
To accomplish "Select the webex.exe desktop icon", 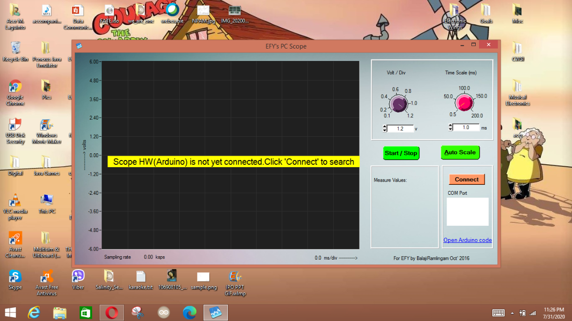I will [x=172, y=13].
